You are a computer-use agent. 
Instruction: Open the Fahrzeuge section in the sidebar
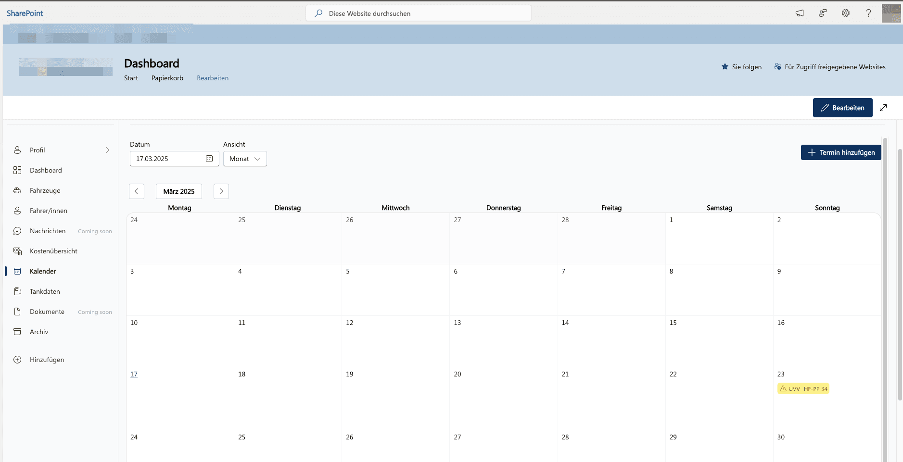click(47, 190)
